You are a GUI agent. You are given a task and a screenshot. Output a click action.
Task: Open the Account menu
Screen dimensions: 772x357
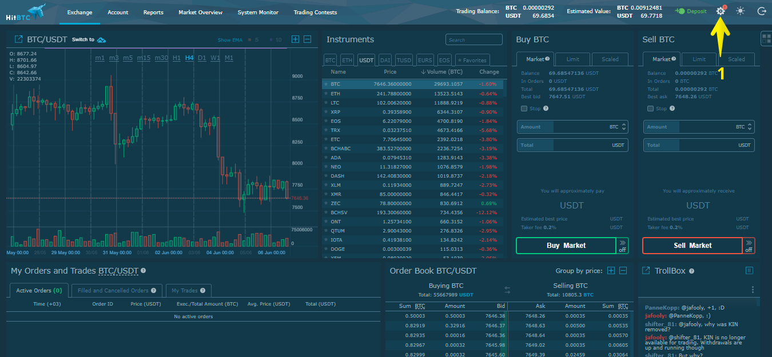tap(118, 13)
